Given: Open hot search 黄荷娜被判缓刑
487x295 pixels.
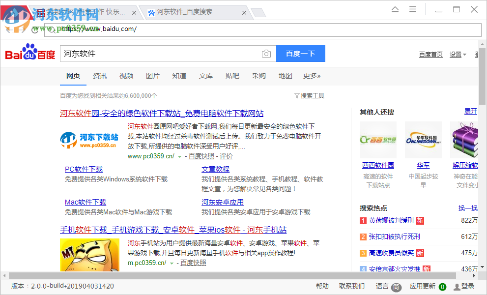Looking at the screenshot, I should click(391, 220).
